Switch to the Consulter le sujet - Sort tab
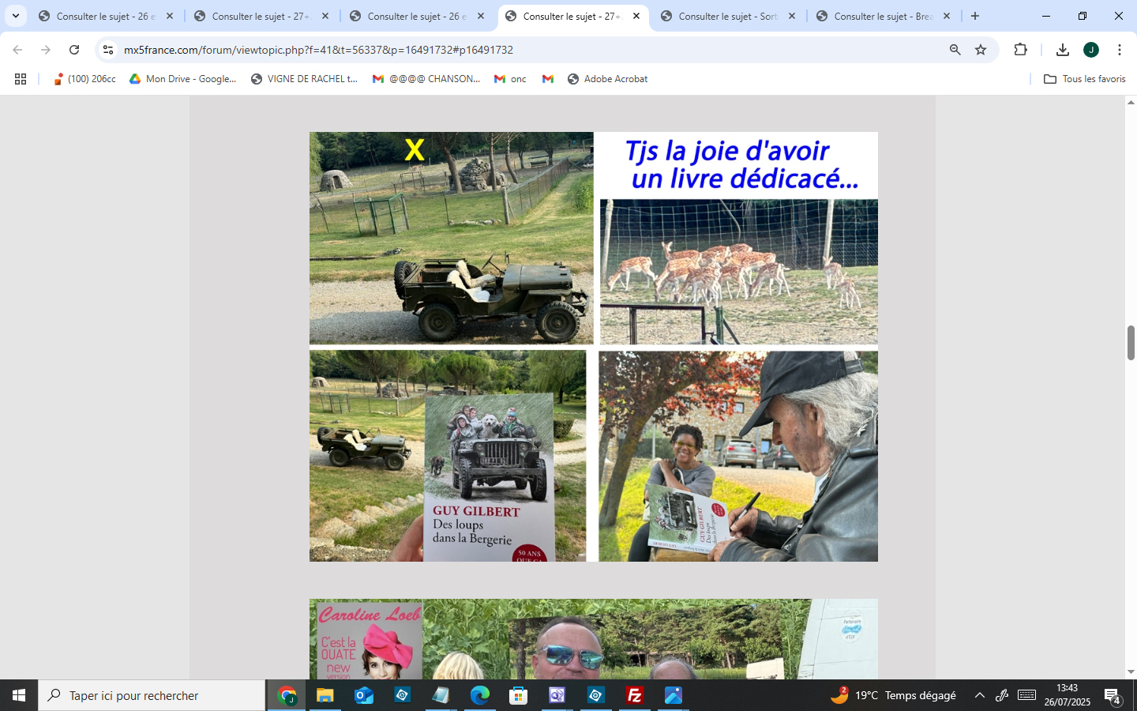Image resolution: width=1137 pixels, height=711 pixels. pos(726,16)
